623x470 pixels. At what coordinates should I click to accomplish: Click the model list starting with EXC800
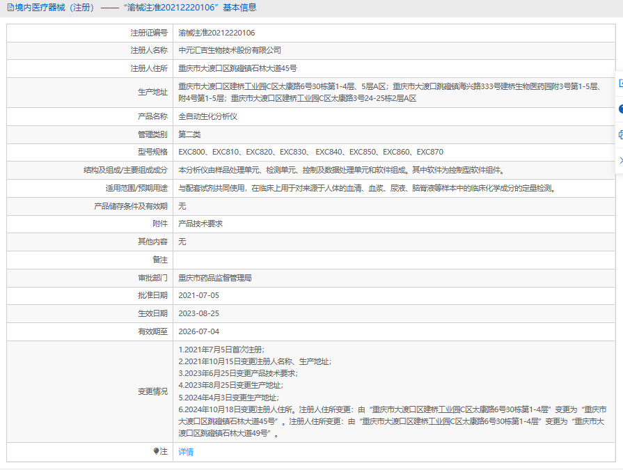pos(310,152)
